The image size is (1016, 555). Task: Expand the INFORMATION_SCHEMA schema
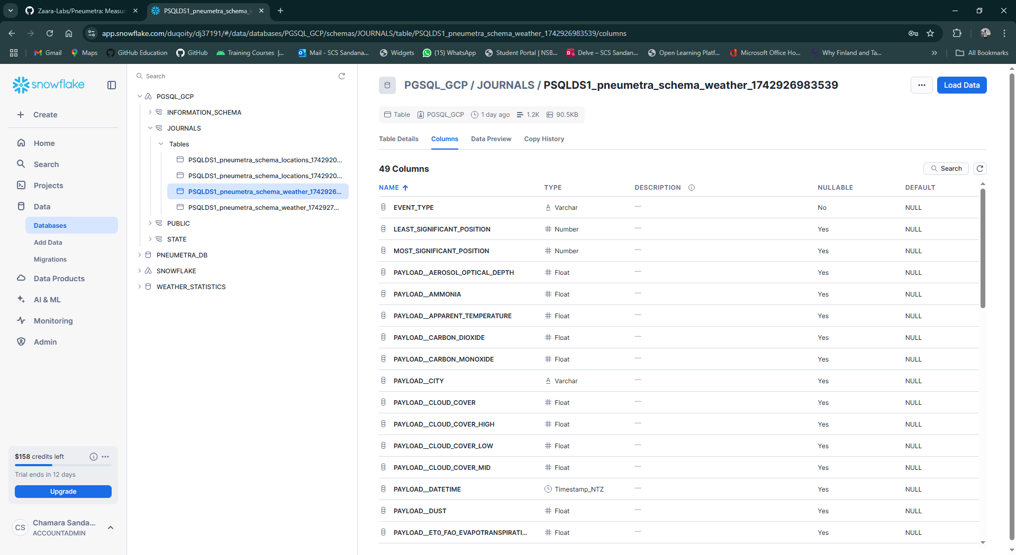click(150, 113)
